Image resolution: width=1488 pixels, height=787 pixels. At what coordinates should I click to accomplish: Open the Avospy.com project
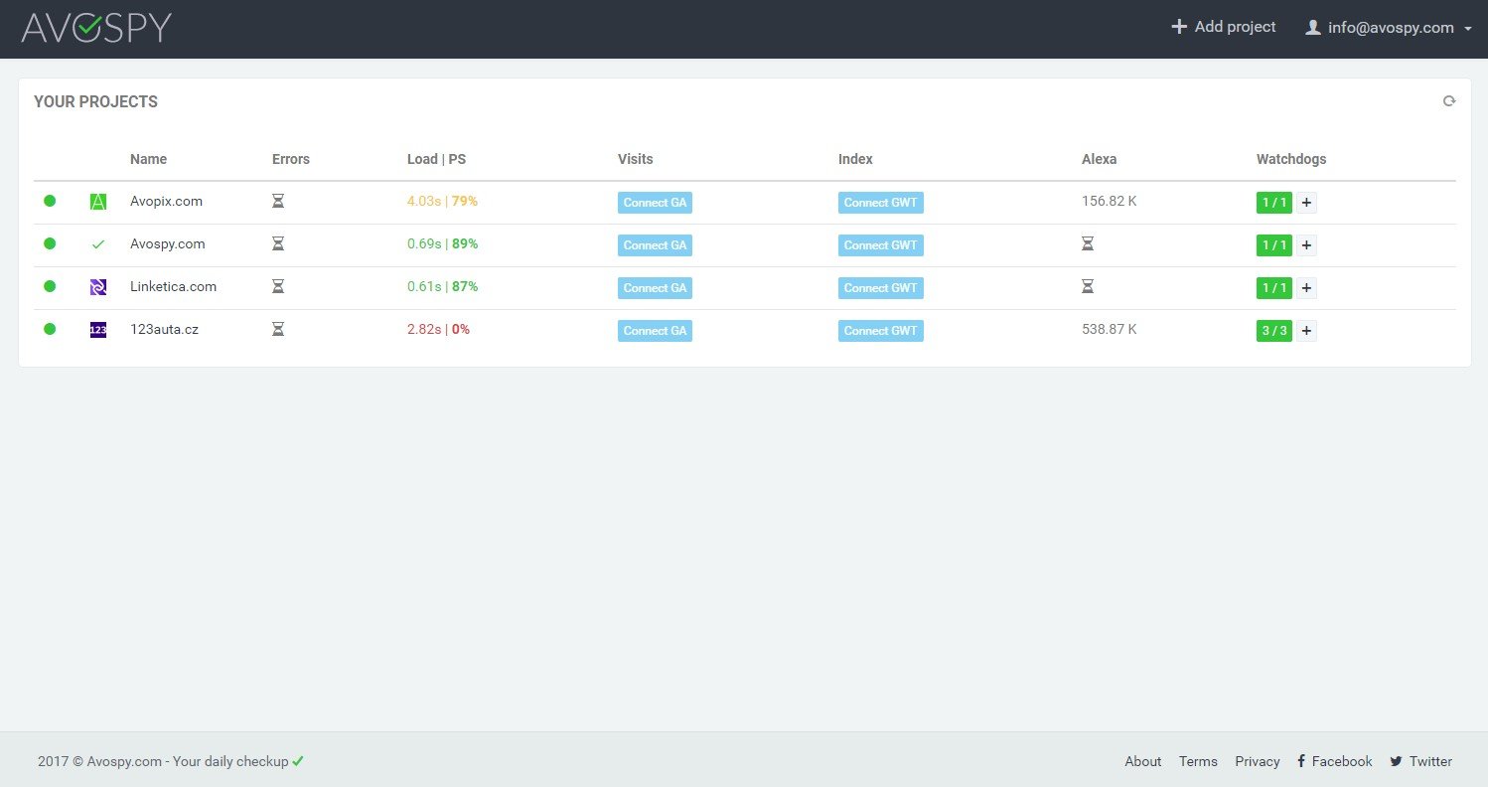click(x=168, y=243)
